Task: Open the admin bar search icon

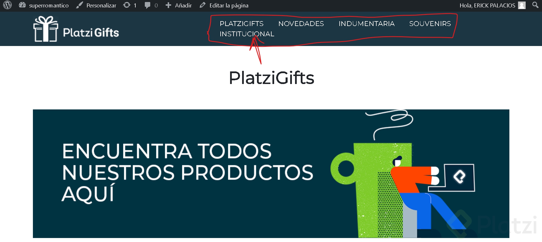Action: (x=535, y=5)
